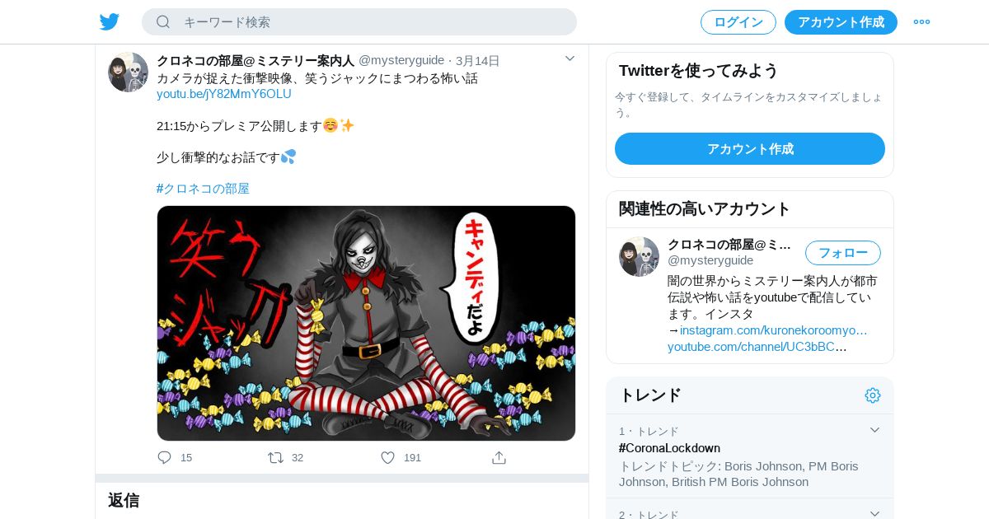This screenshot has height=519, width=989.
Task: Share the tweet with the share icon
Action: click(x=499, y=457)
